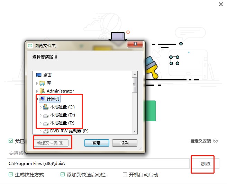The image size is (227, 184).
Task: Open the 浏览 browse button
Action: 205,164
